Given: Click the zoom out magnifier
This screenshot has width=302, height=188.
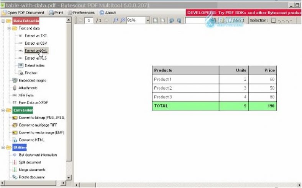Looking at the screenshot, I should 116,20.
